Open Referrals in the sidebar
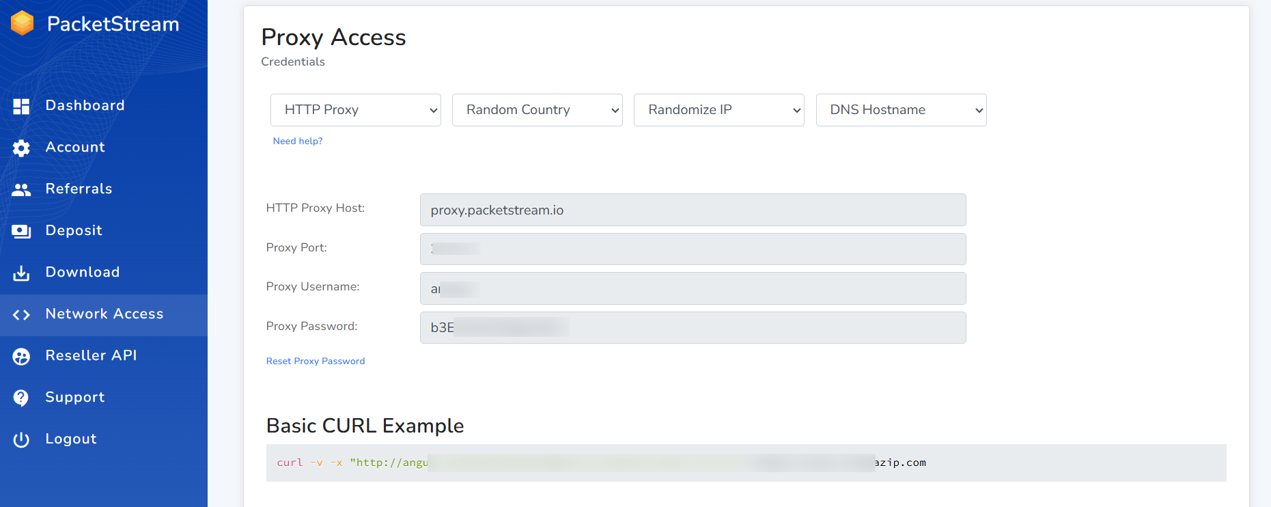1271x507 pixels. tap(104, 189)
